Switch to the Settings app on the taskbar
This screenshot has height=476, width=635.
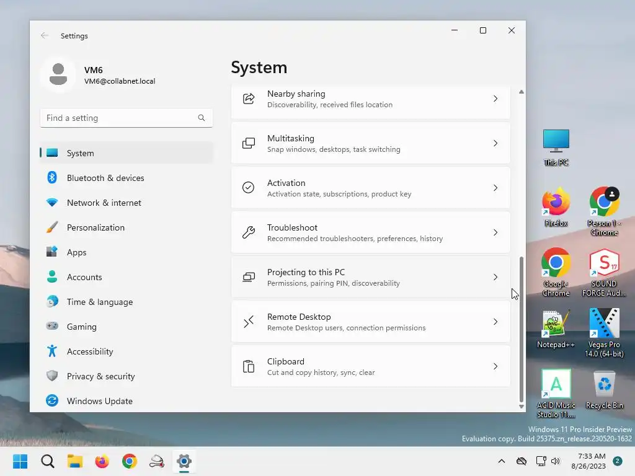[184, 461]
